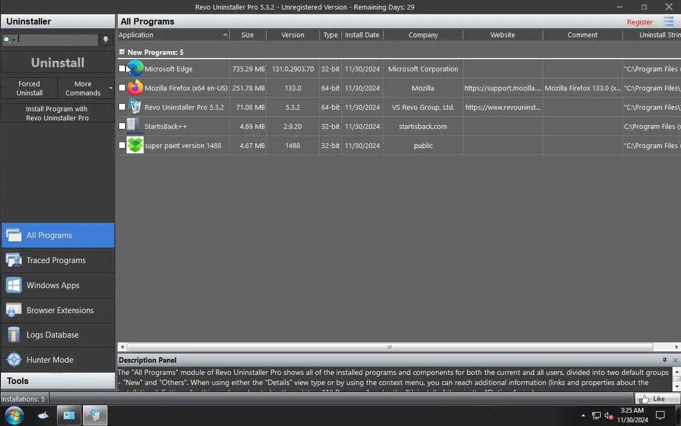681x426 pixels.
Task: Open the hamburger menu icon beside Register
Action: [x=669, y=21]
